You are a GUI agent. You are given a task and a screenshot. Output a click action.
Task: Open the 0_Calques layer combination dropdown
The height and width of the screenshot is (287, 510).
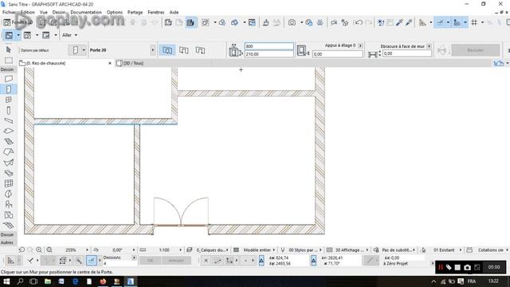coord(212,250)
